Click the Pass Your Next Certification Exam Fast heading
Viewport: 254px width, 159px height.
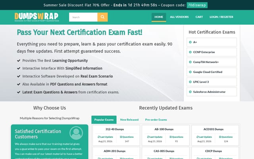(79, 32)
